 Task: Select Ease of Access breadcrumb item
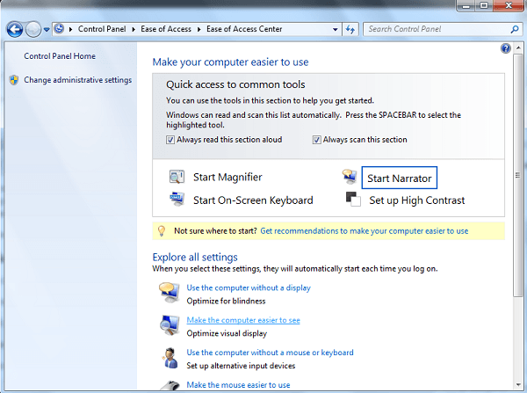pos(166,29)
